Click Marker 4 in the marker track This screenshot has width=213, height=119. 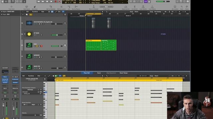[x=128, y=16]
